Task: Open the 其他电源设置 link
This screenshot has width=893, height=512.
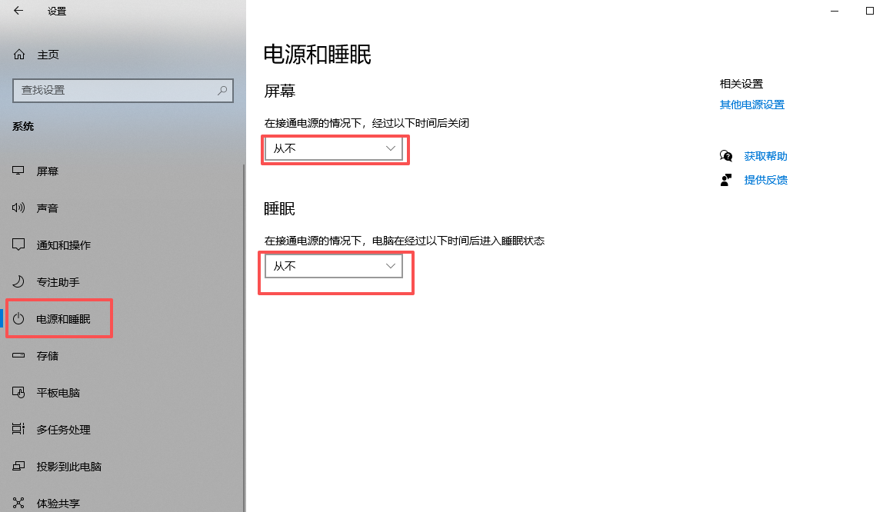Action: pos(751,105)
